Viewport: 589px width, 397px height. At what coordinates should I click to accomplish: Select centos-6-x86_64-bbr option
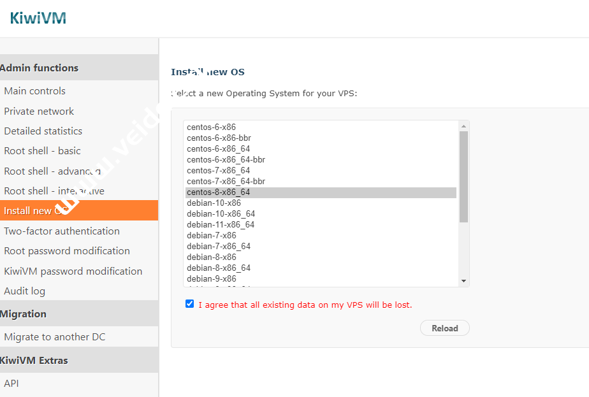[x=321, y=159]
